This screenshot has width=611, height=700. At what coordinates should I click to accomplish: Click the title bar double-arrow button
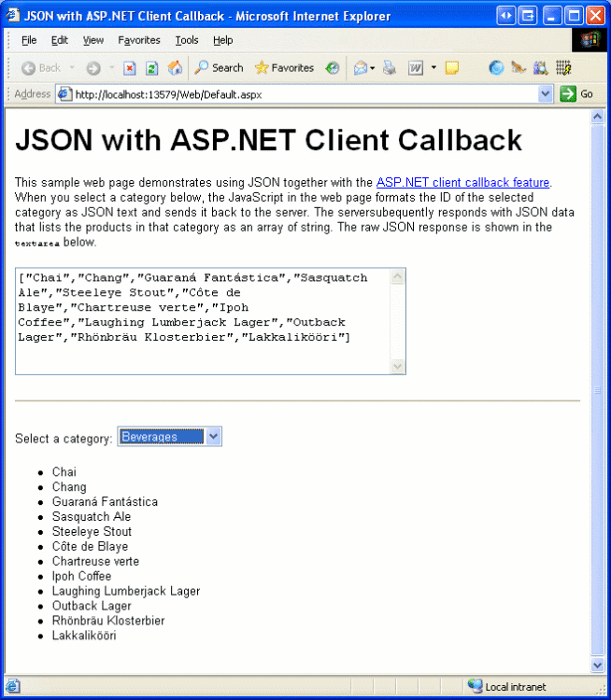(x=505, y=16)
